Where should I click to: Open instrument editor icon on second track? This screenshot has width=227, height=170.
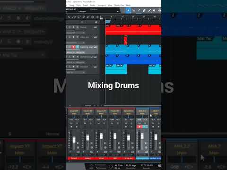click(x=95, y=37)
